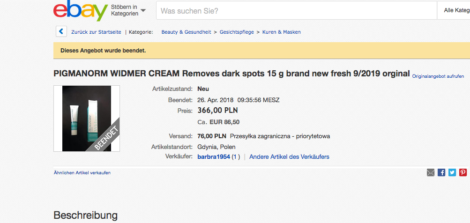View Andere Artikel des Verkäufers
The image size is (470, 223).
pyautogui.click(x=289, y=156)
